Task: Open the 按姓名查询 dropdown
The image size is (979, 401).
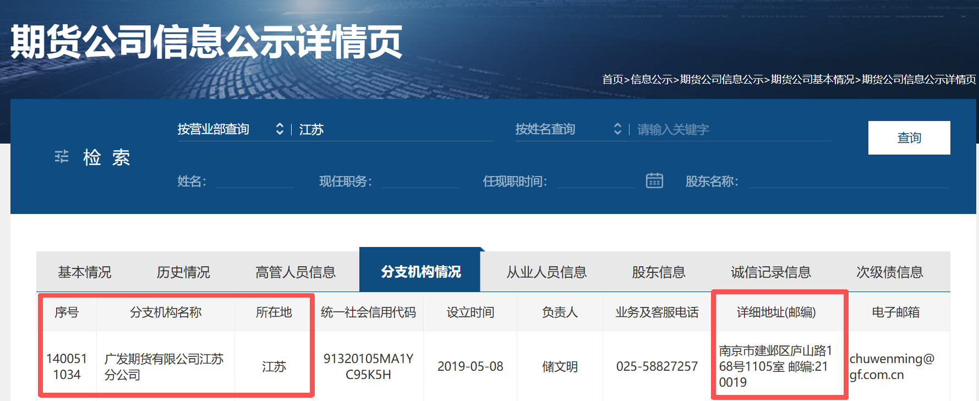Action: (x=568, y=129)
